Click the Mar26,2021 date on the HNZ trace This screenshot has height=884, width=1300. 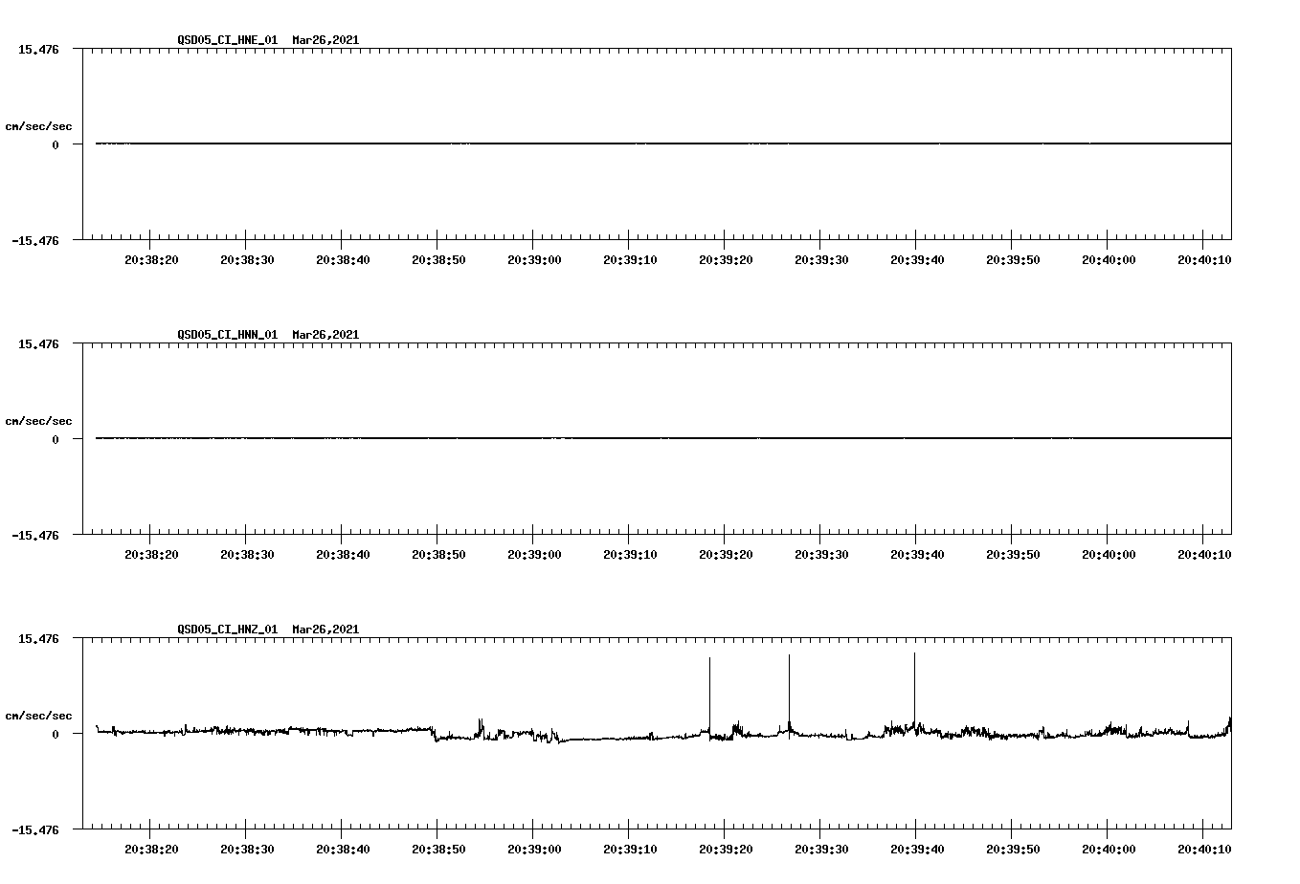pos(324,630)
